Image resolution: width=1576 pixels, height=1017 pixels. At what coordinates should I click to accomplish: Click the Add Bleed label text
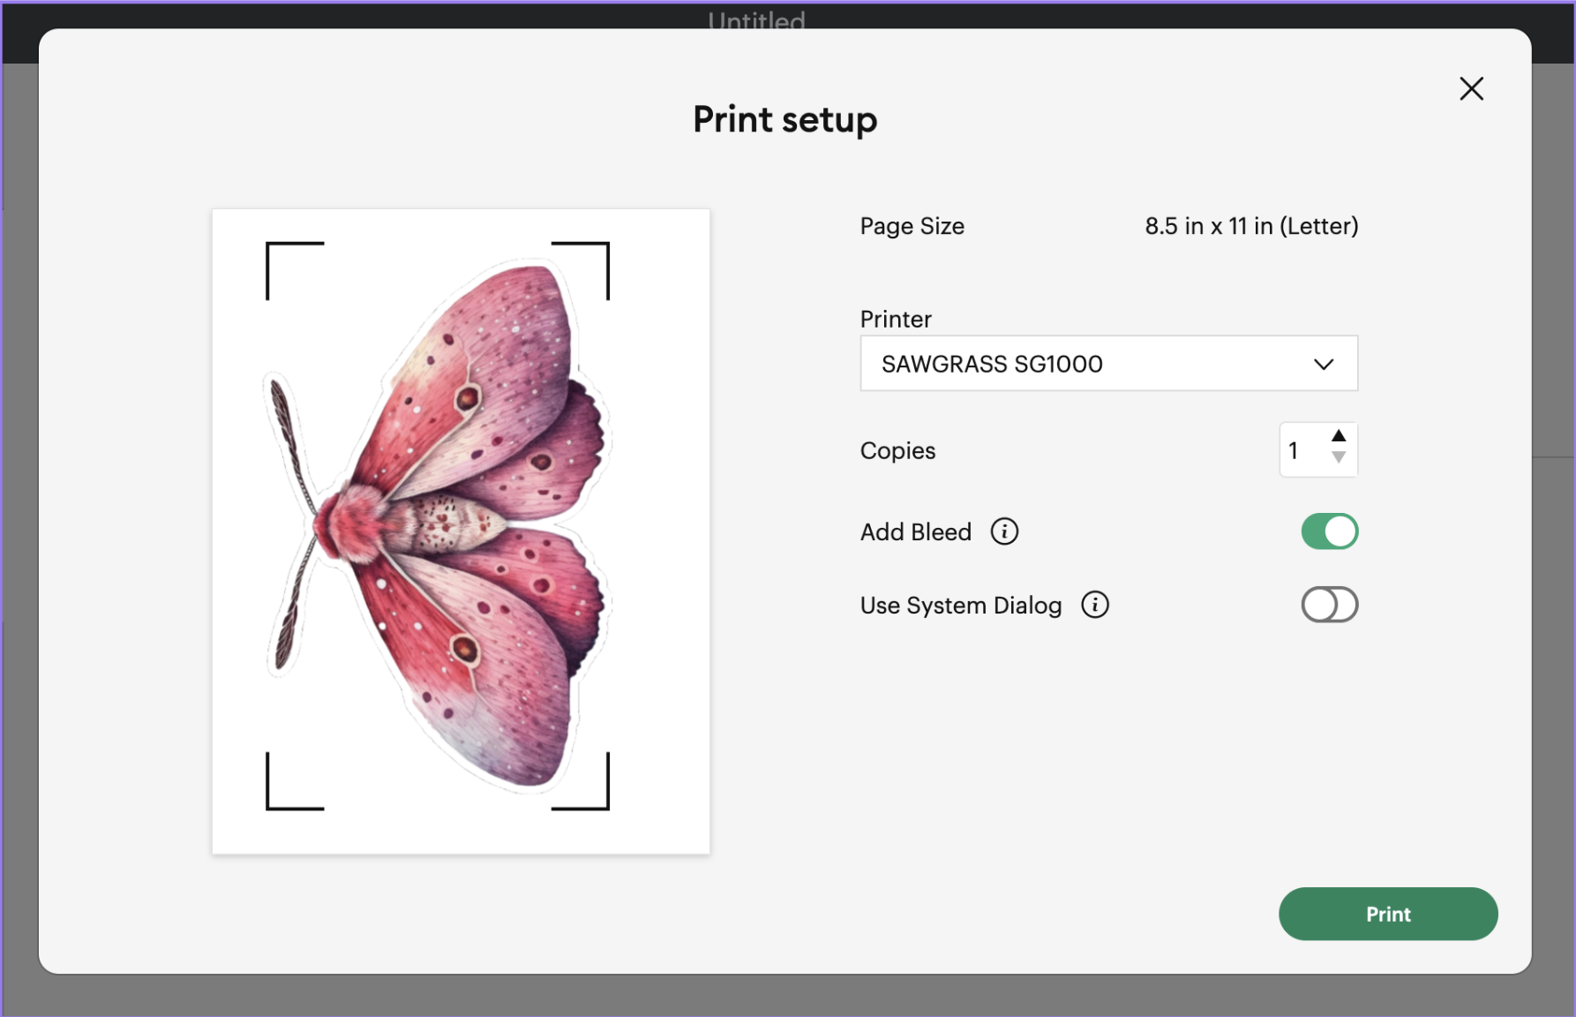pos(915,531)
